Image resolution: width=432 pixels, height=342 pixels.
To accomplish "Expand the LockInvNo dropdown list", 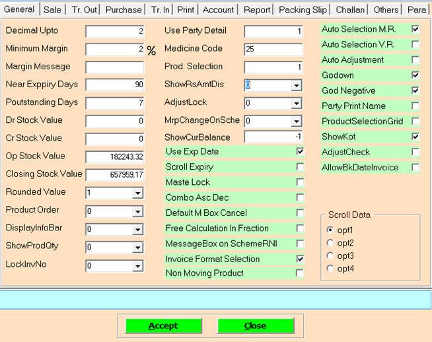I will tap(137, 266).
